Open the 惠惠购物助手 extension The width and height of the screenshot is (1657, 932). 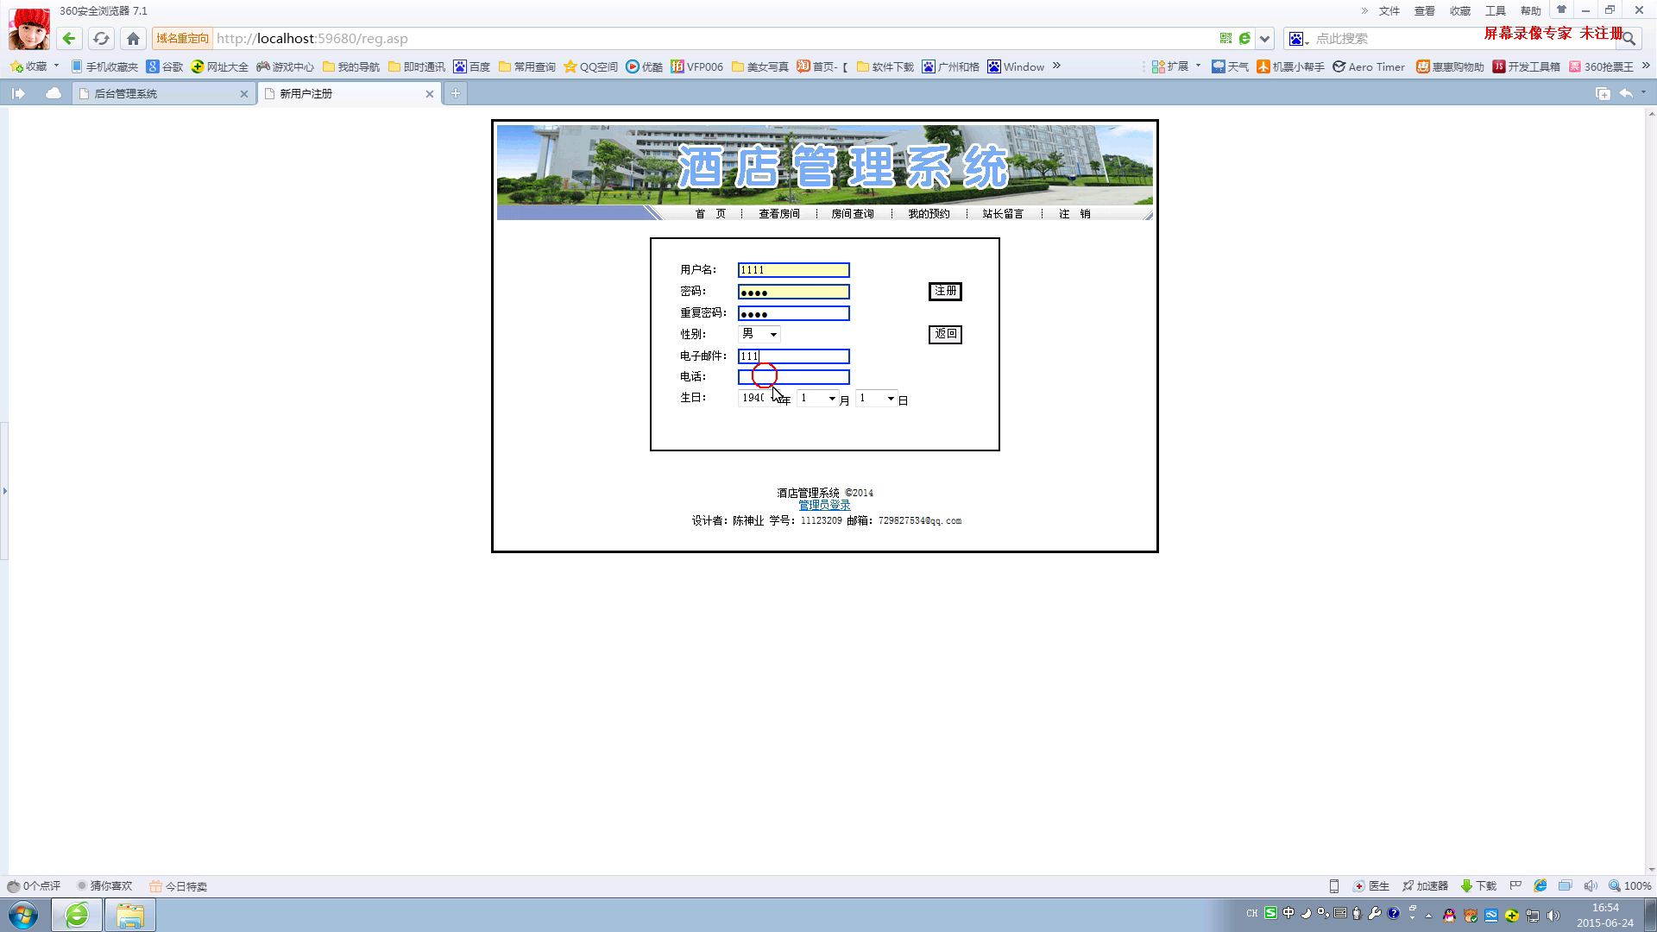click(x=1450, y=66)
